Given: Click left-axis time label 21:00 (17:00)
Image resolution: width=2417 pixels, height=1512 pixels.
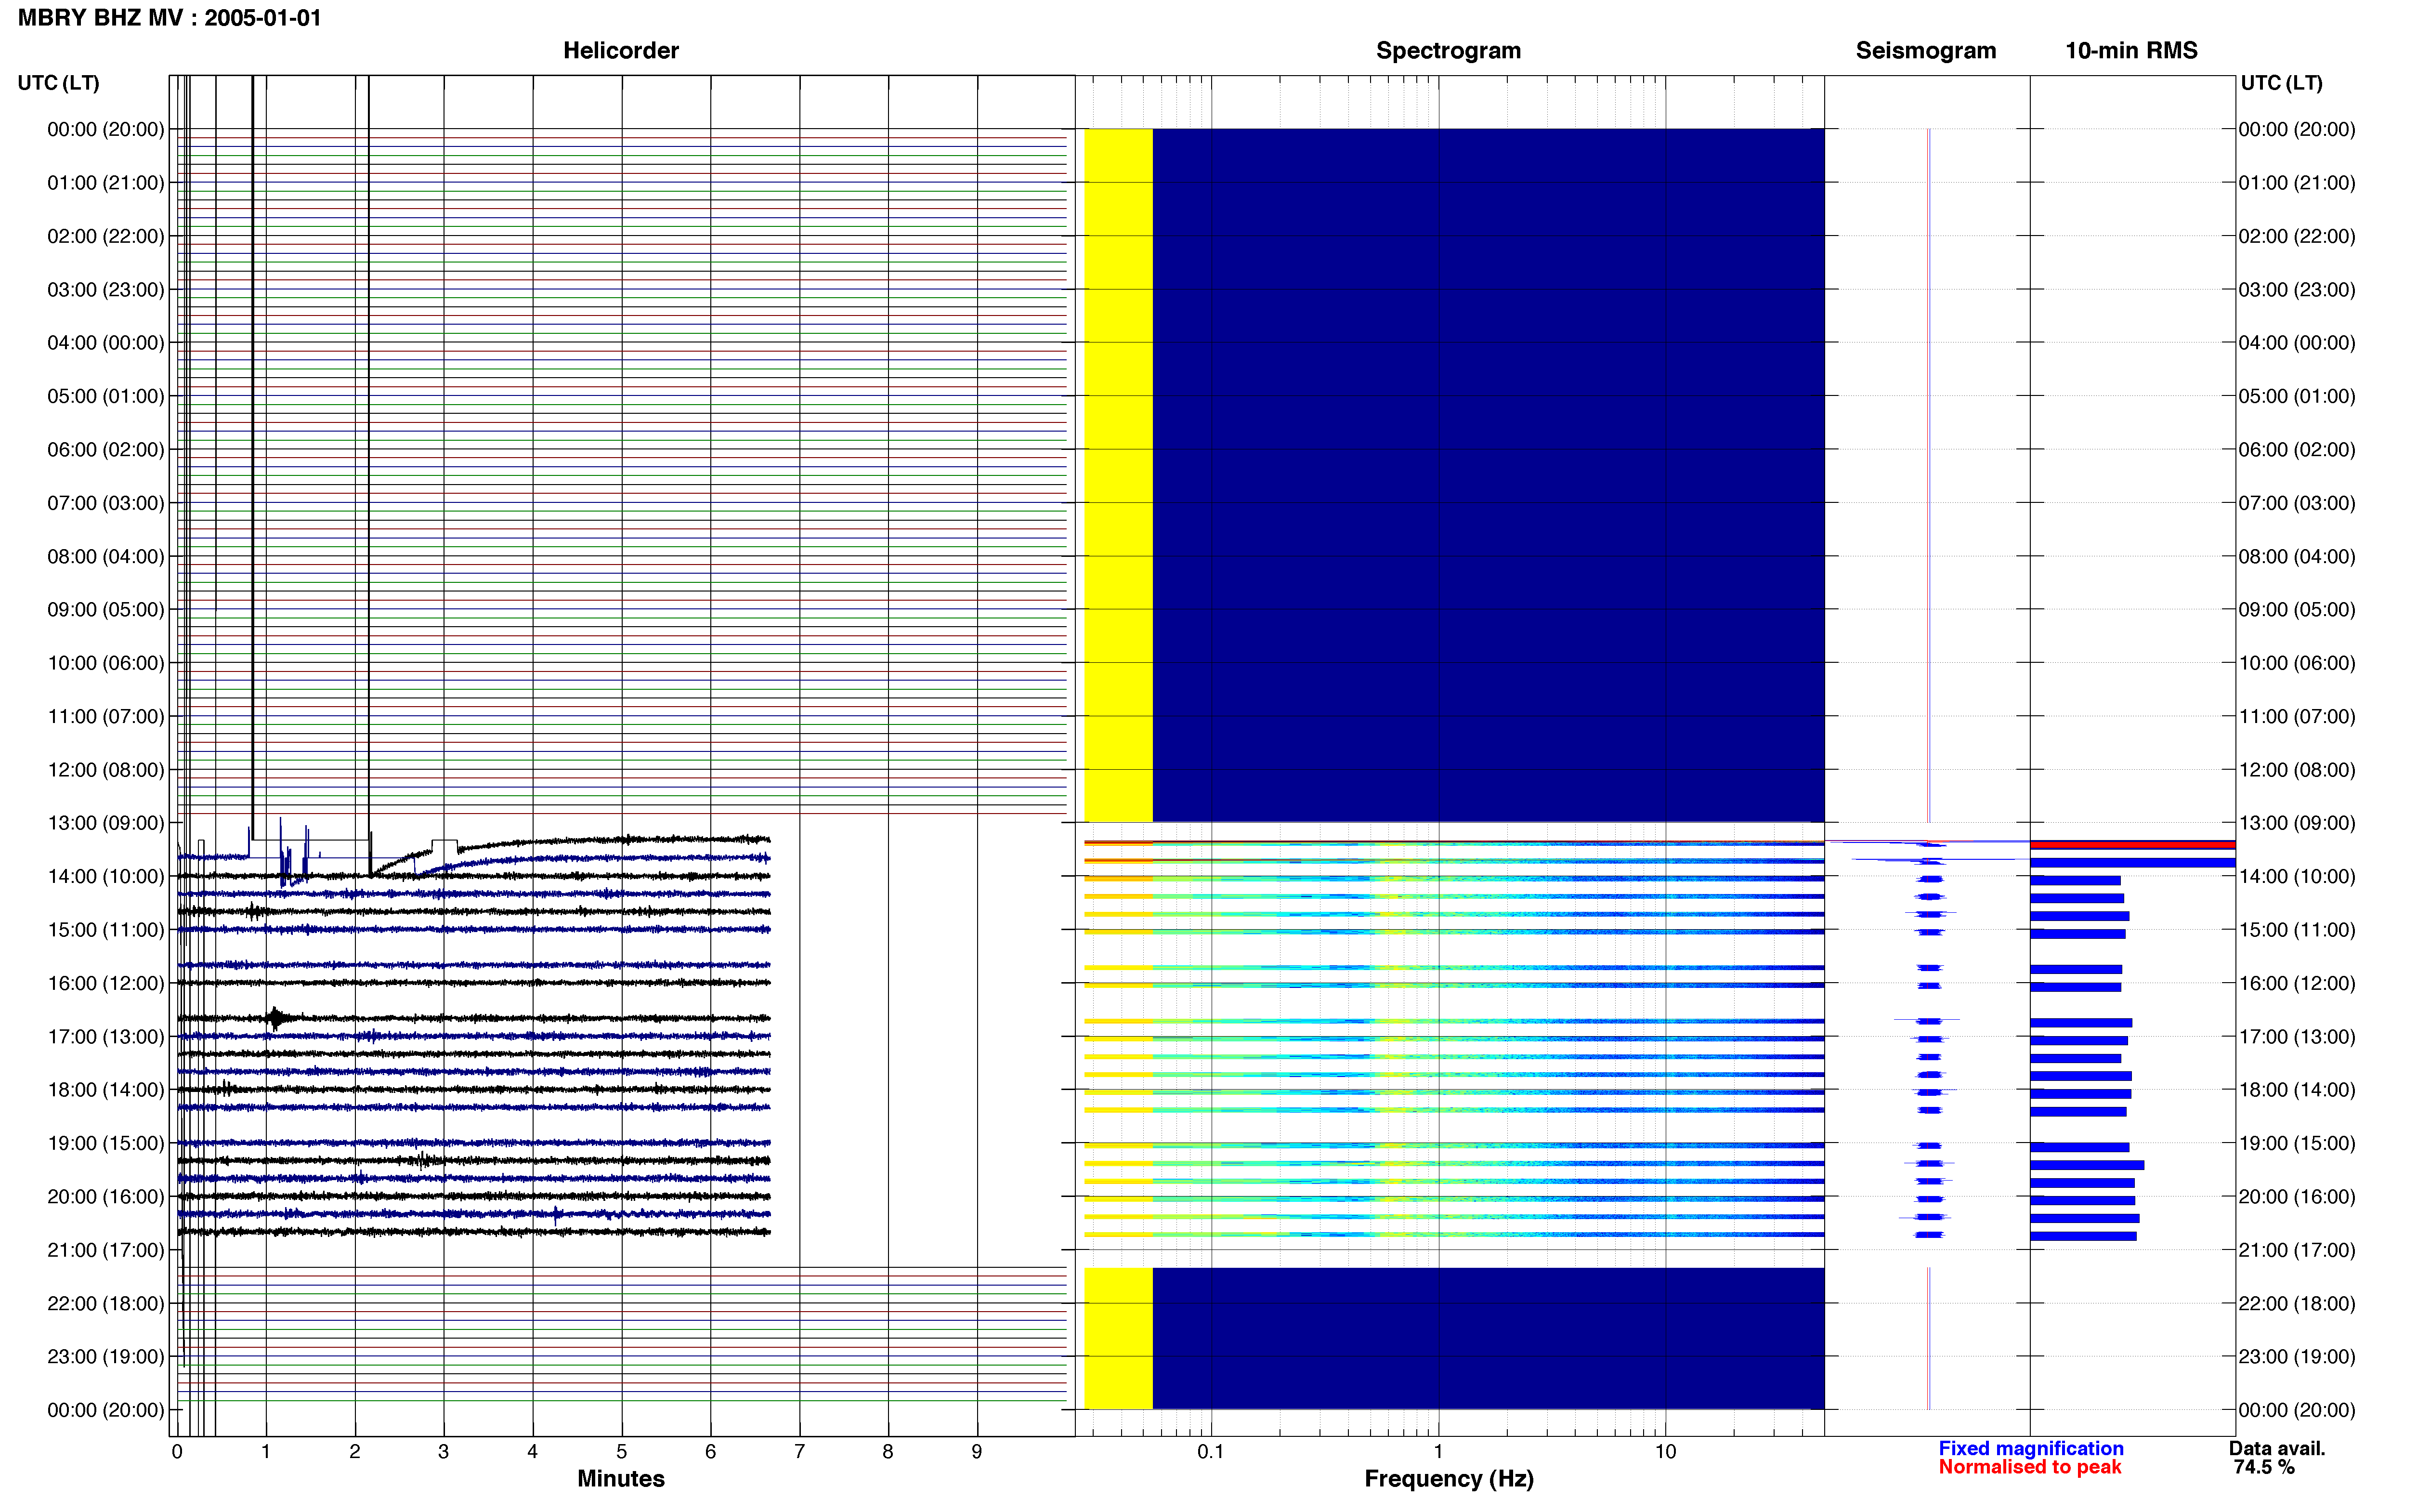Looking at the screenshot, I should tap(106, 1250).
